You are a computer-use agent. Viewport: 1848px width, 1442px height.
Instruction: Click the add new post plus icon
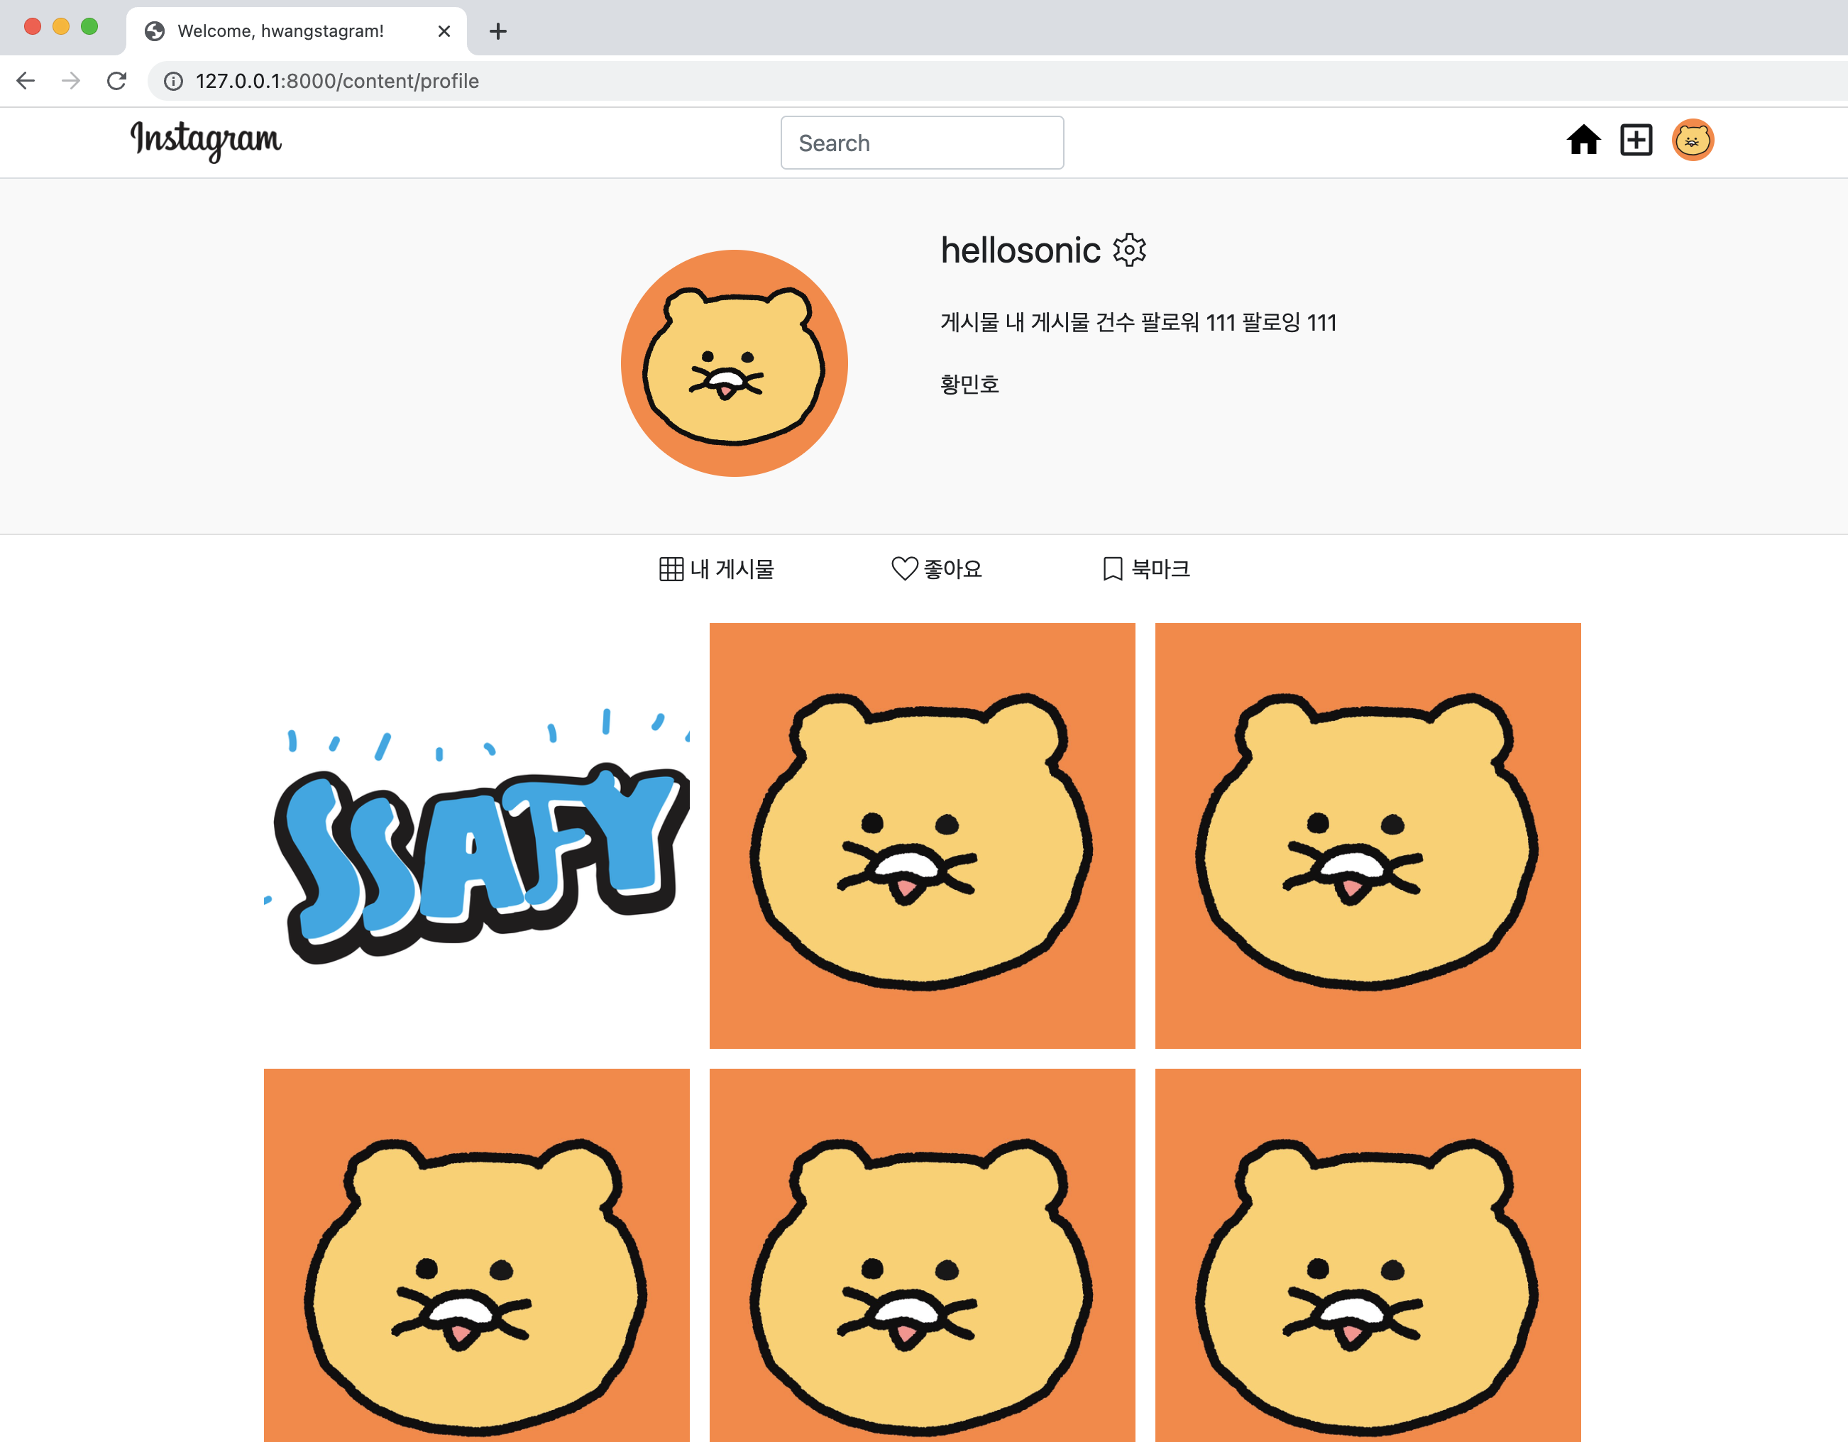click(1636, 141)
